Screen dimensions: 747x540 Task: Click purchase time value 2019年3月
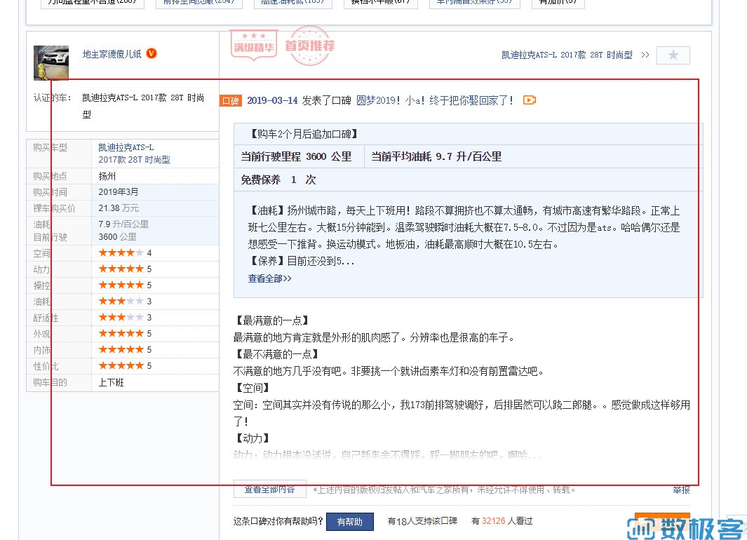(x=118, y=192)
